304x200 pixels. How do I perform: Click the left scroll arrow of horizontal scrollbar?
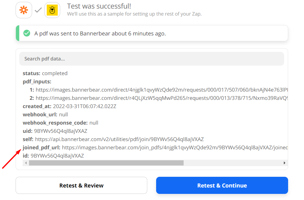tap(26, 163)
